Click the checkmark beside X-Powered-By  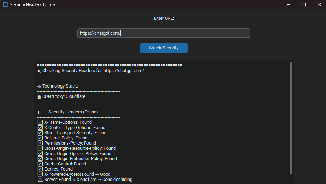click(40, 174)
